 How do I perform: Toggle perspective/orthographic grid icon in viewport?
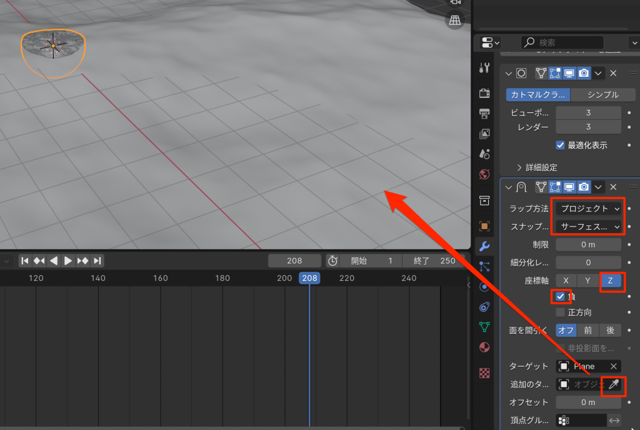click(x=455, y=21)
